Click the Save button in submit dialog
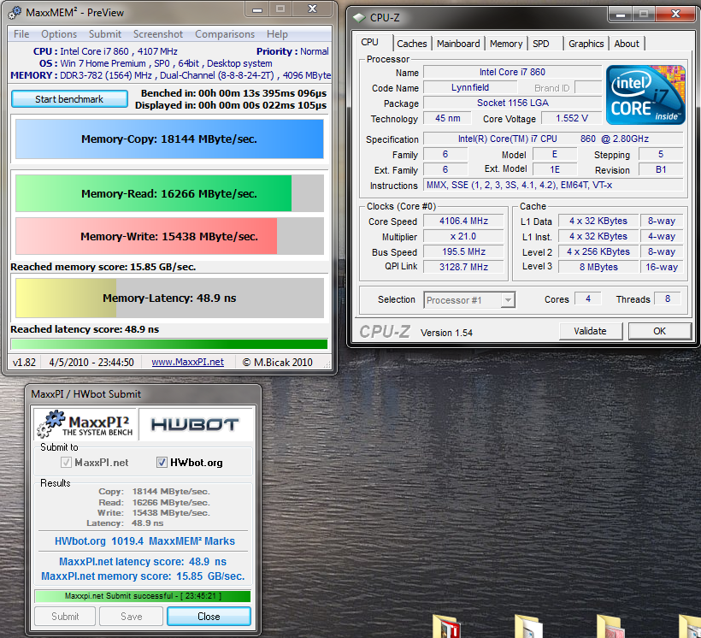 point(131,616)
